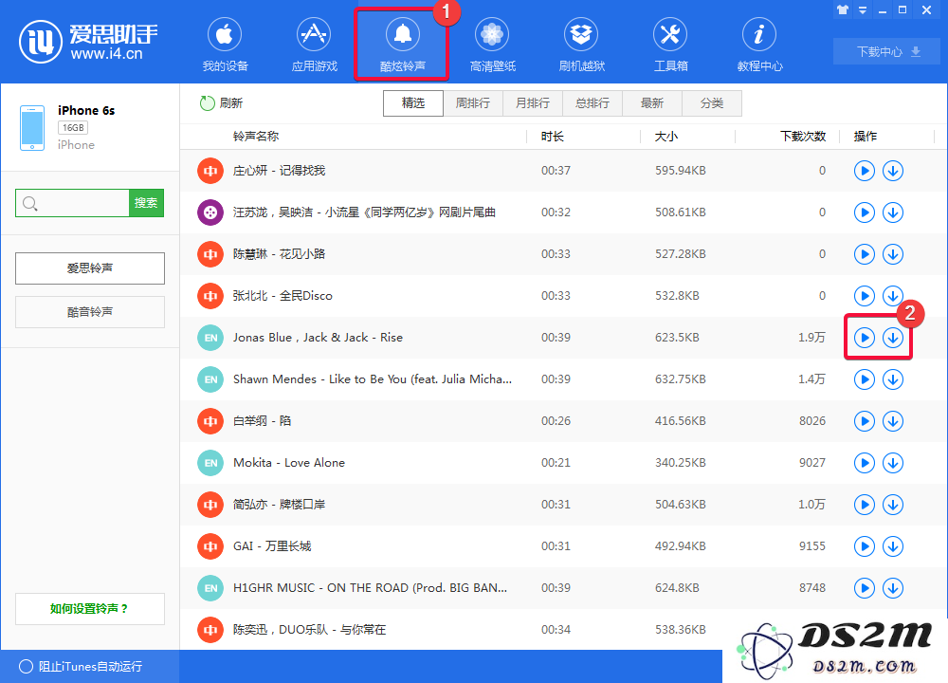Click the EN badge beside Mokita
Image resolution: width=948 pixels, height=683 pixels.
click(x=210, y=464)
